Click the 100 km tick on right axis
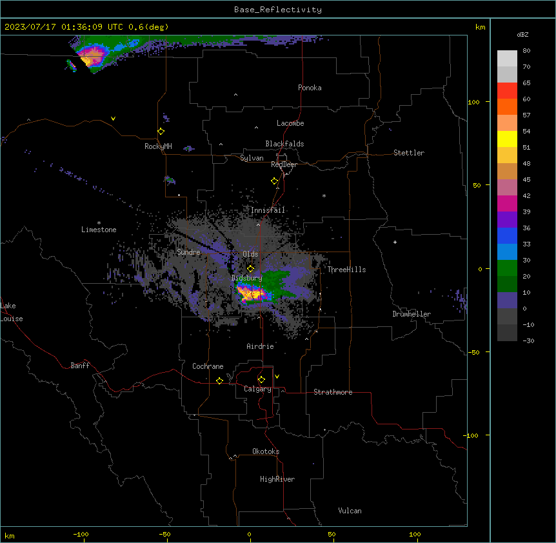This screenshot has width=556, height=543. coord(473,102)
